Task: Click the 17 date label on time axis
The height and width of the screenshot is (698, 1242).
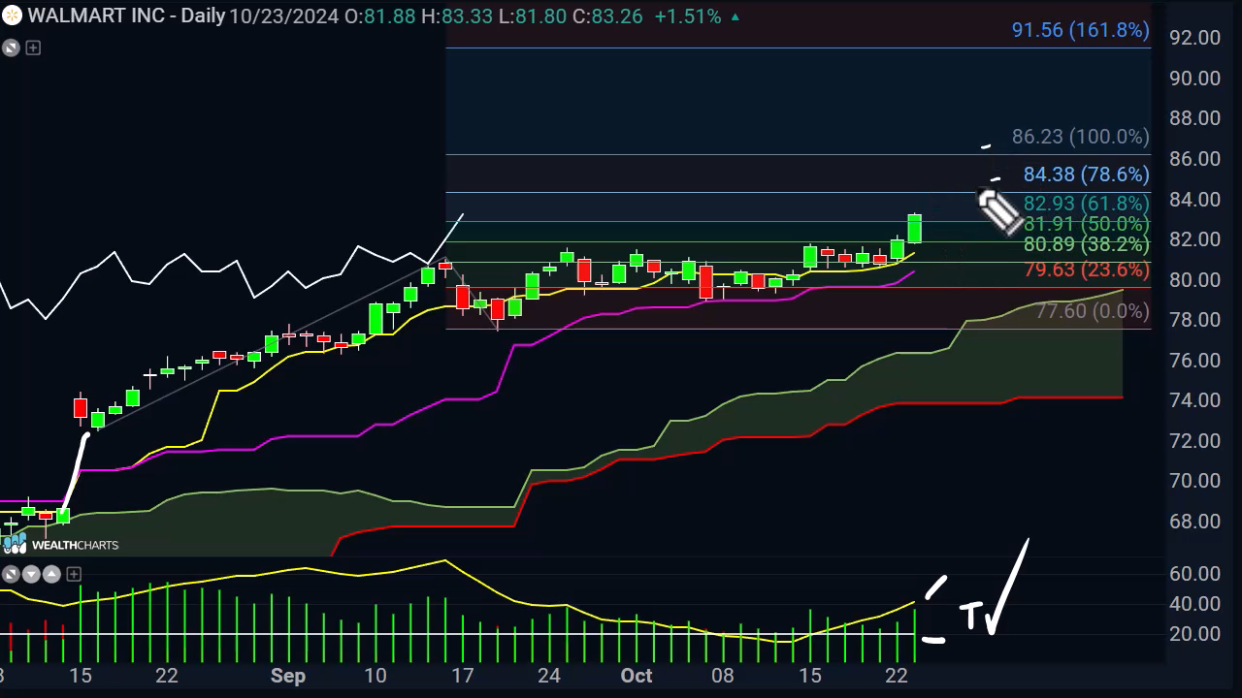Action: click(463, 676)
